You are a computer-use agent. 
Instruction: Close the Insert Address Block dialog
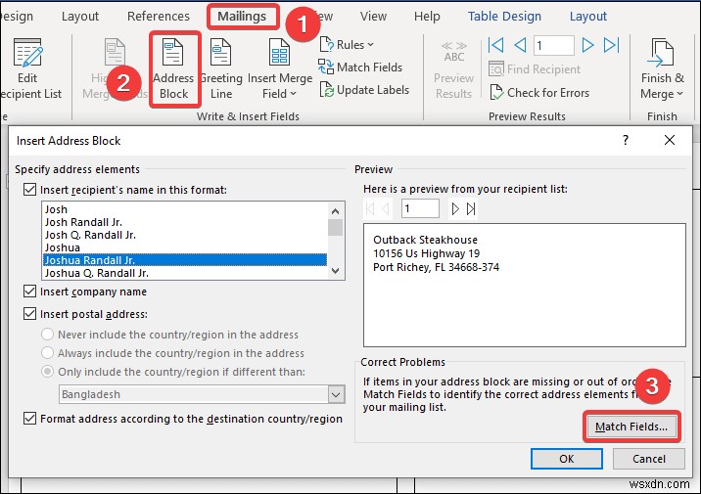(670, 140)
